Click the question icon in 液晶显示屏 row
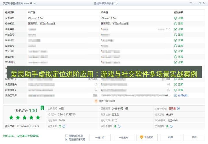The image size is (208, 144). coord(175,95)
